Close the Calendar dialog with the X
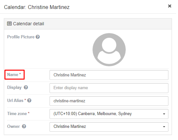This screenshot has width=178, height=140. [170, 6]
